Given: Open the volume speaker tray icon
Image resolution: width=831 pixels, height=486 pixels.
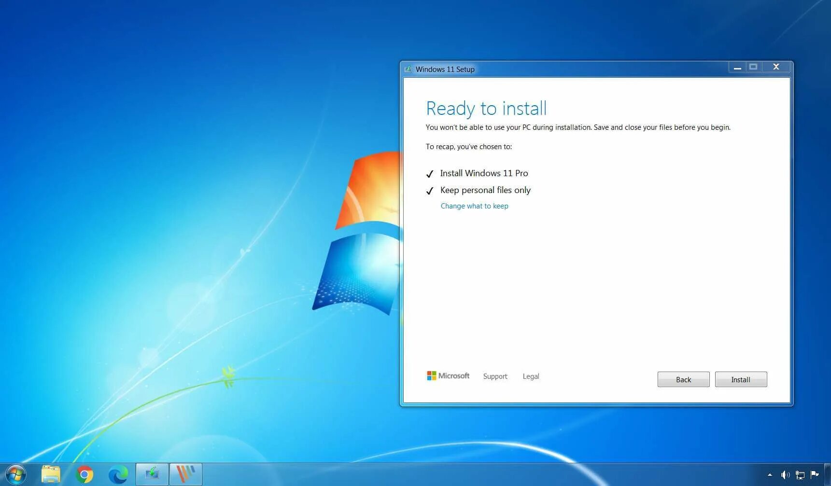Looking at the screenshot, I should coord(785,475).
